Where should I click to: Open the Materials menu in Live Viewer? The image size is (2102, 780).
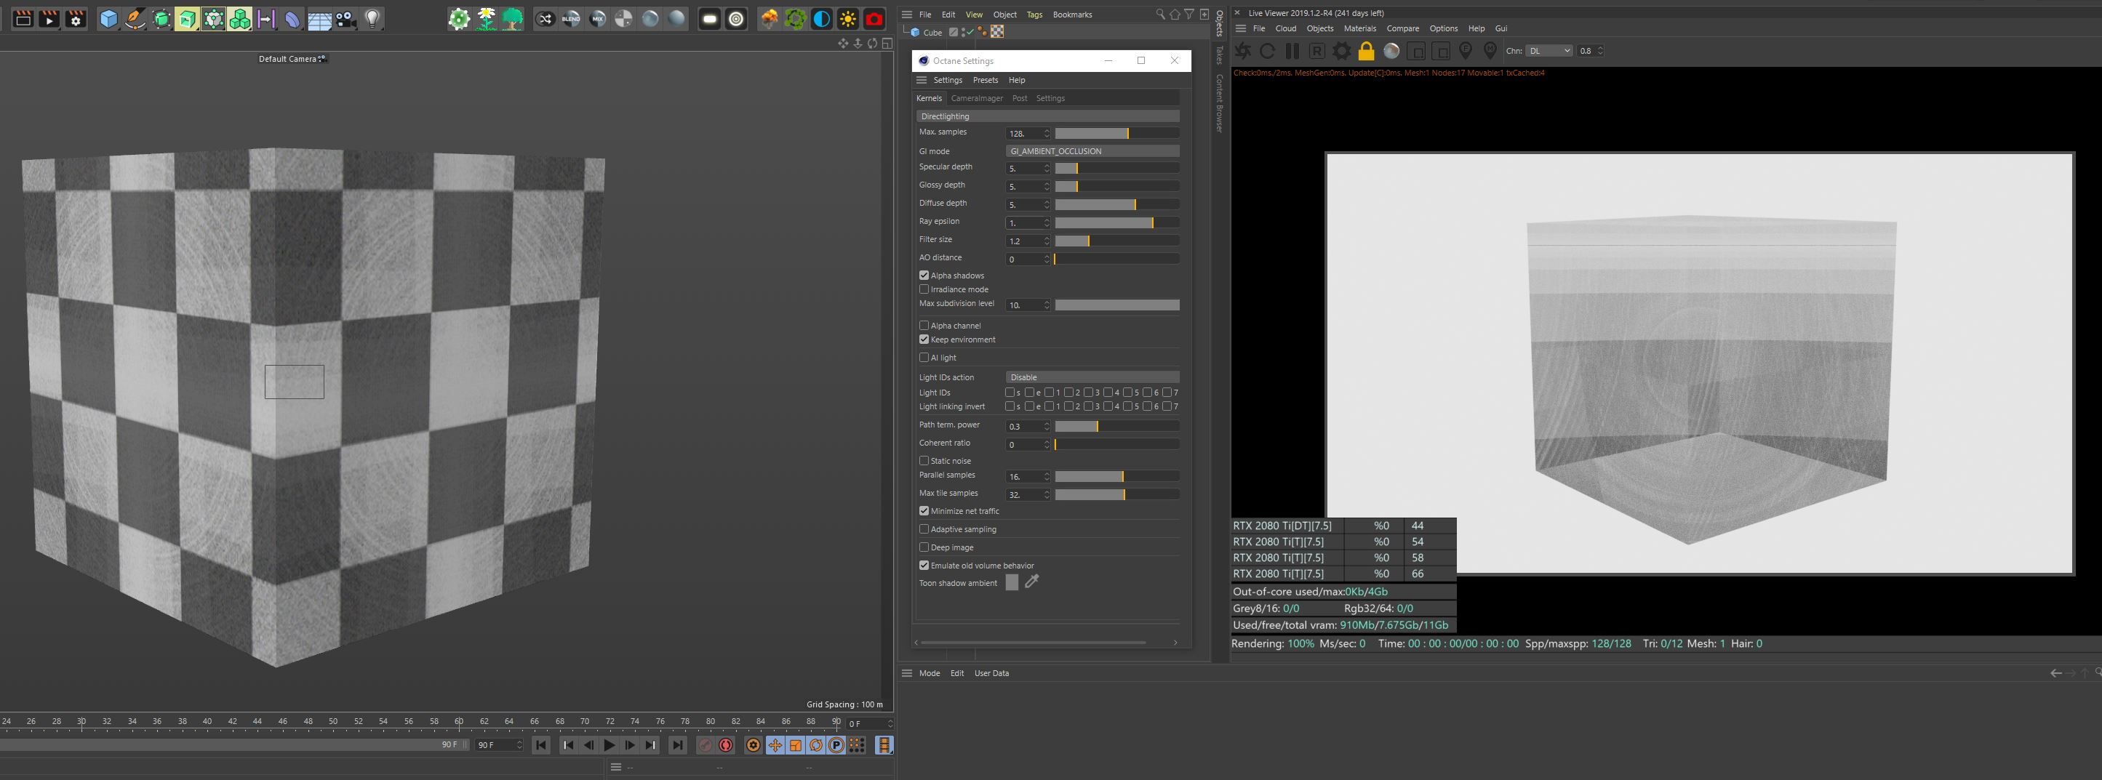click(1359, 28)
